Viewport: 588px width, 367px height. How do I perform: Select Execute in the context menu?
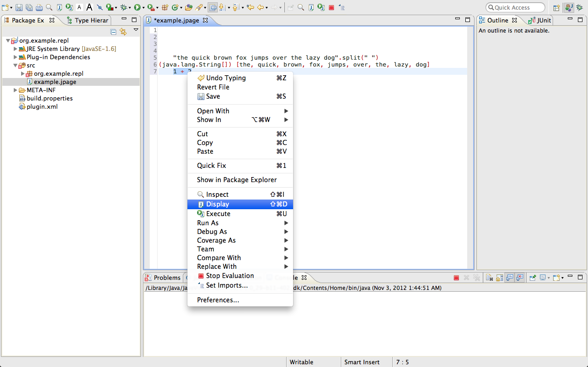click(218, 214)
